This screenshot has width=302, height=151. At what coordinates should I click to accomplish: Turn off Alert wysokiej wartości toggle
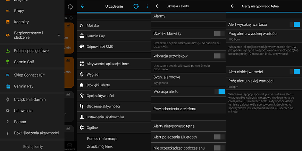point(295,24)
